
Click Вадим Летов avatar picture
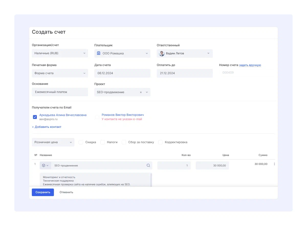(x=162, y=53)
